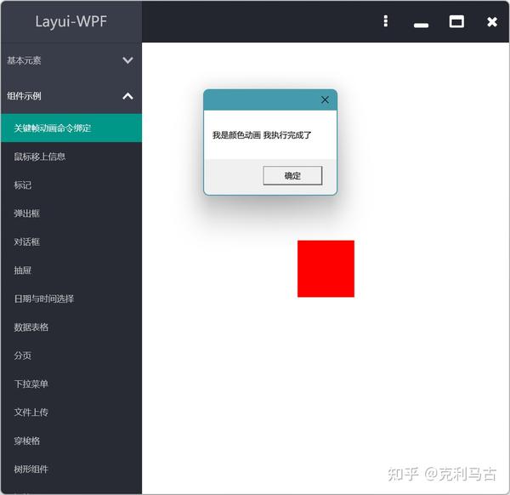Open the 数据表格 menu item
This screenshot has height=495, width=510.
[x=71, y=327]
